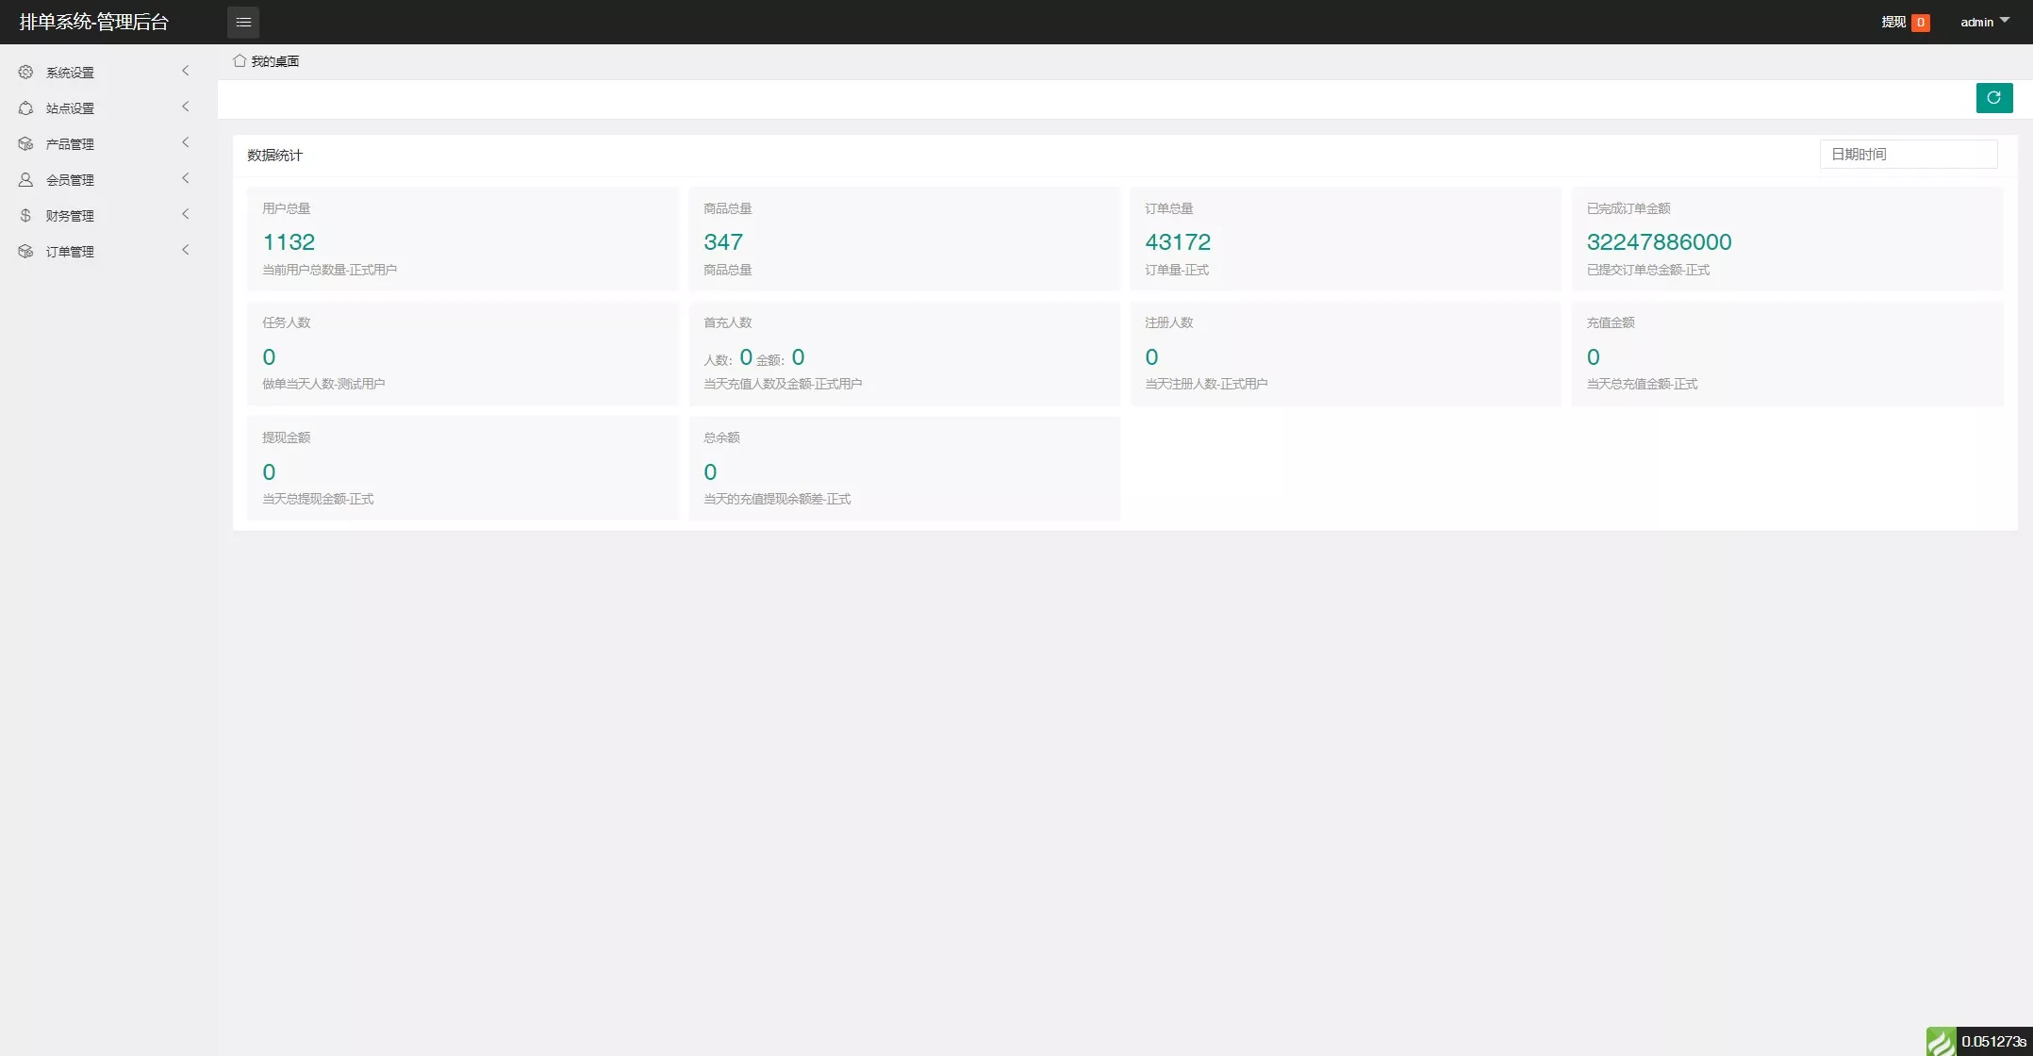Click the 财务管理 sidebar icon

click(25, 215)
